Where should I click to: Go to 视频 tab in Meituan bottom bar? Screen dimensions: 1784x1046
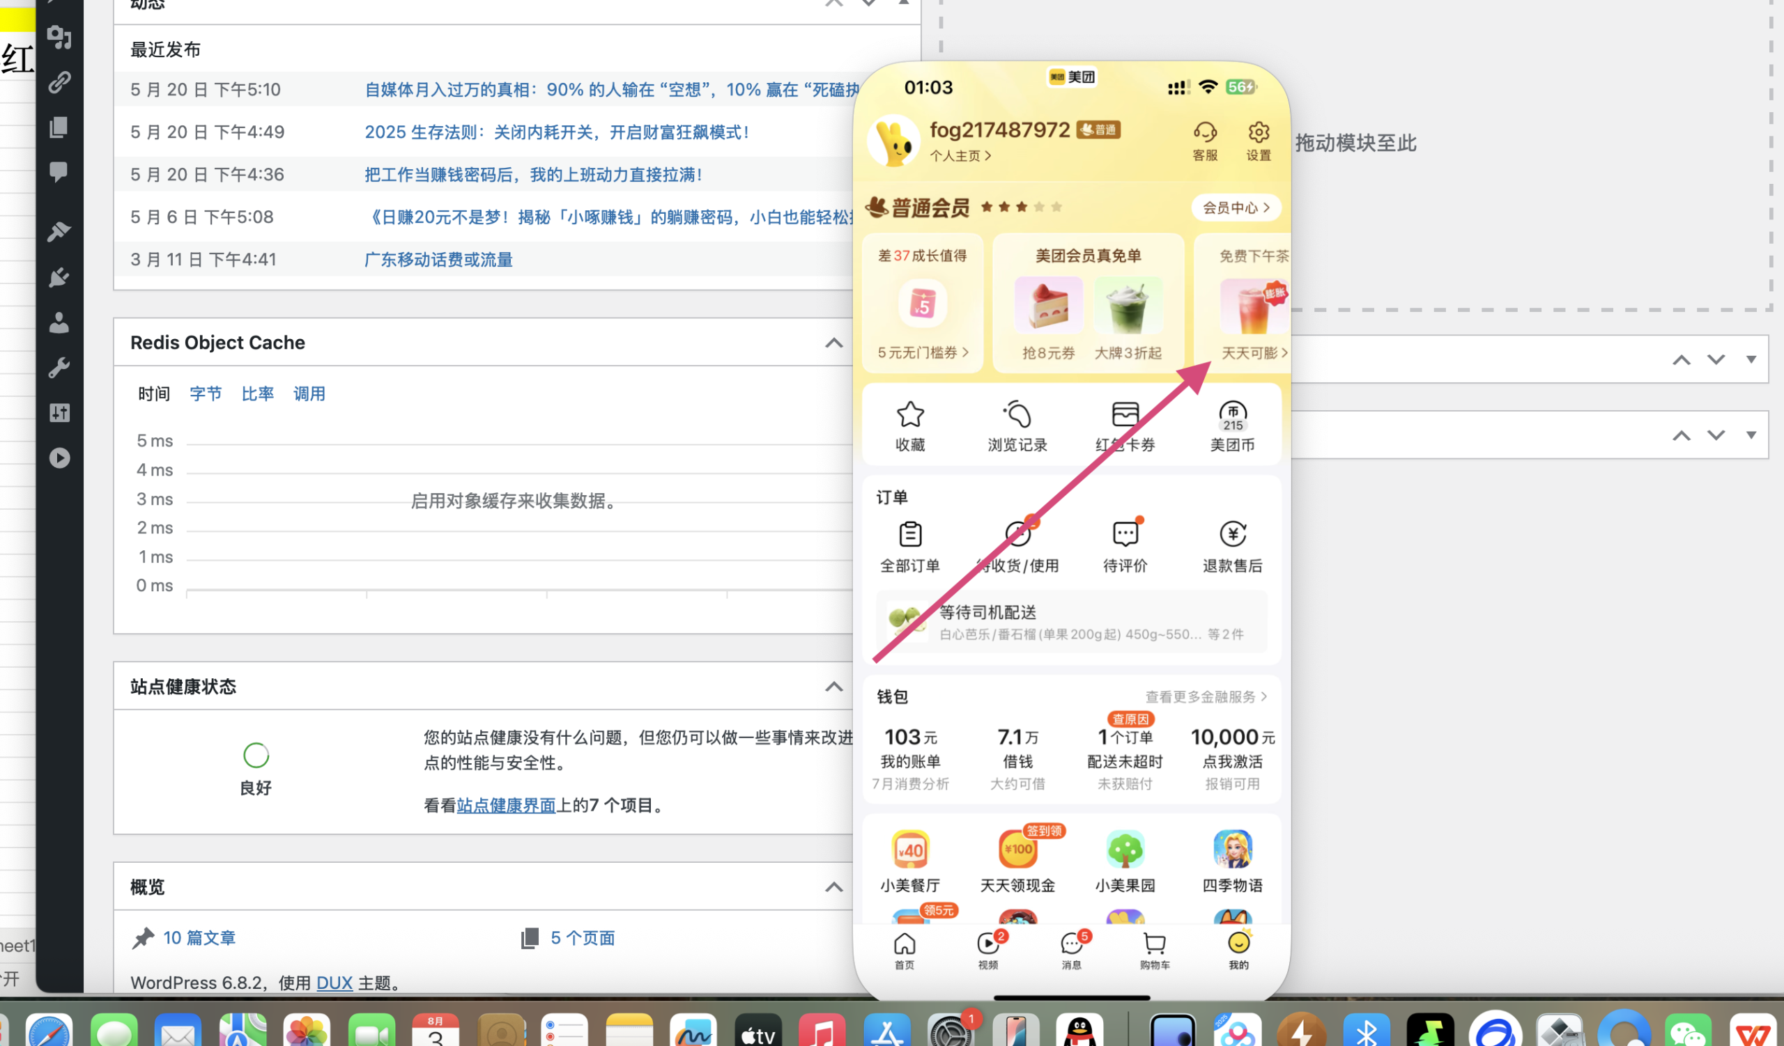pos(988,951)
